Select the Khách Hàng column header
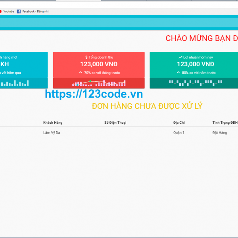Image resolution: width=238 pixels, height=238 pixels. (53, 123)
